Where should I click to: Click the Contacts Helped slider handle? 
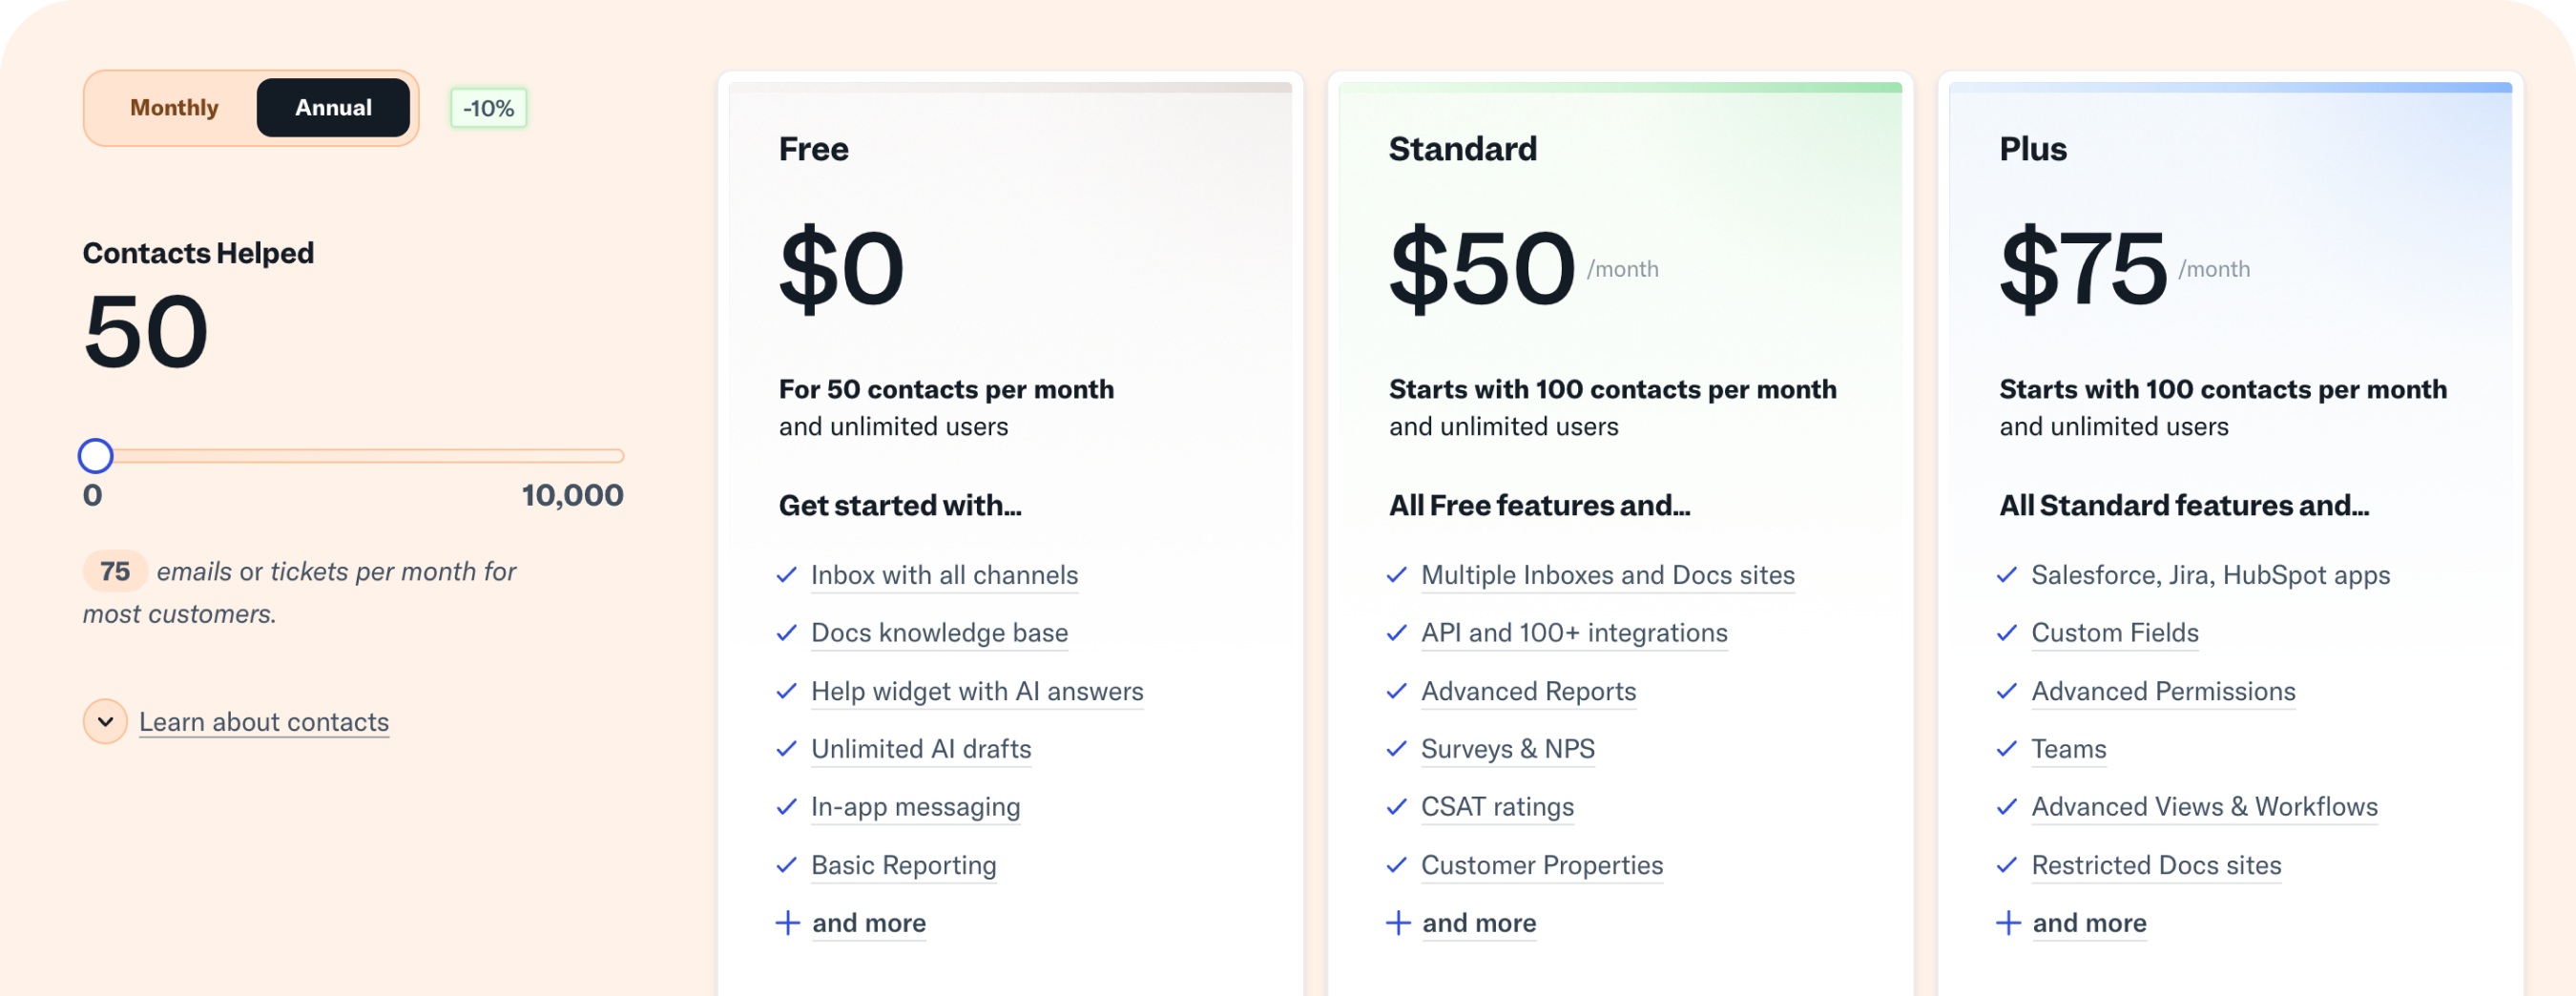95,455
